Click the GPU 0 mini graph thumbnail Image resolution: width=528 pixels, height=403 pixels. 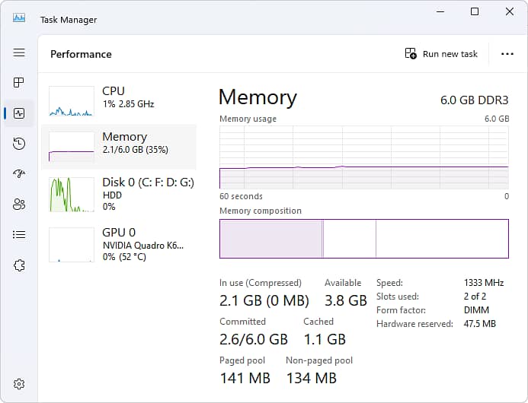point(72,245)
